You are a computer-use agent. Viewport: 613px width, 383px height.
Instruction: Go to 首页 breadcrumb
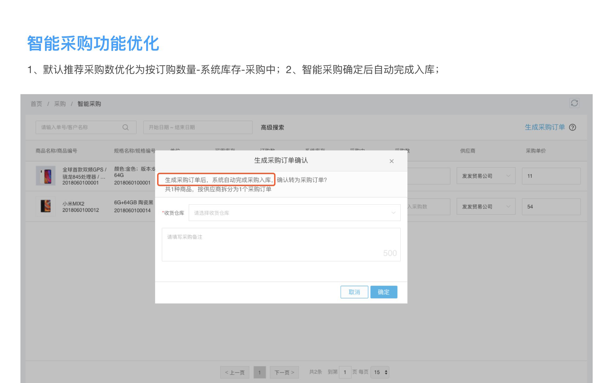pyautogui.click(x=36, y=104)
